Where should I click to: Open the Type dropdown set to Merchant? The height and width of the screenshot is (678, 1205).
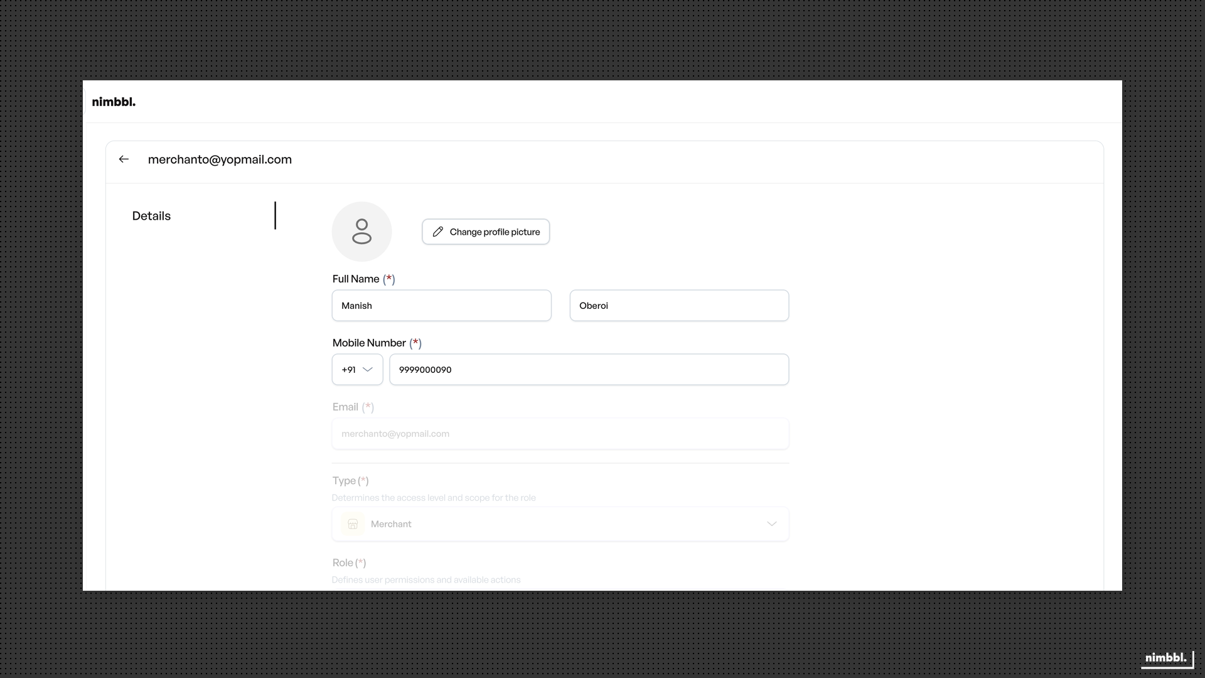(560, 524)
